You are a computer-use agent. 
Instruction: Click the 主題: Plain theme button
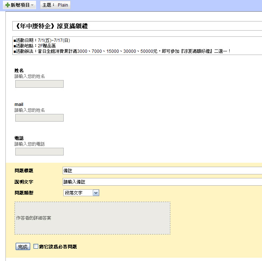(55, 5)
